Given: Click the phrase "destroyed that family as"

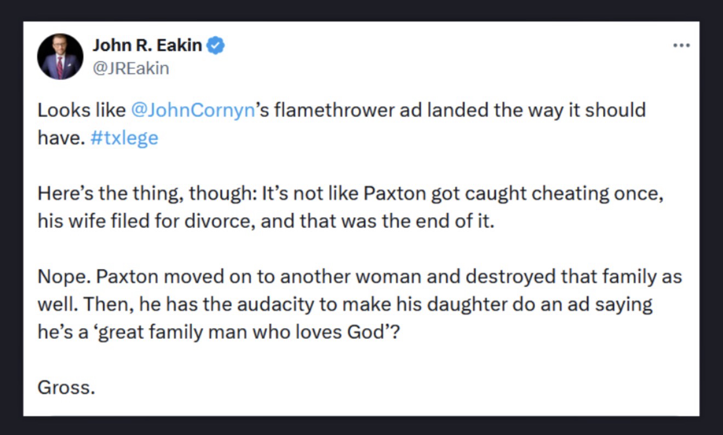Looking at the screenshot, I should [574, 277].
